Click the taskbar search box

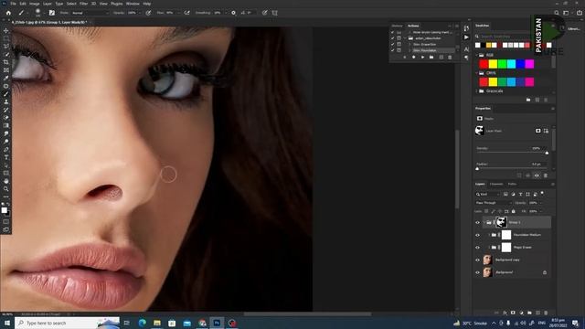click(x=67, y=323)
